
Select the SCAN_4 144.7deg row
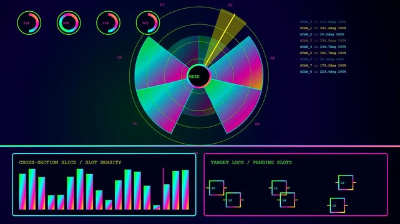click(323, 47)
